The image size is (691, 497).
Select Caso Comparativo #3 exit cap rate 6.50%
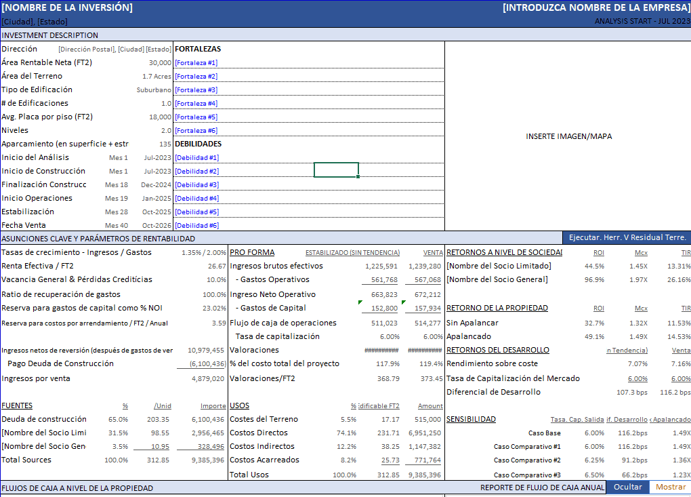click(x=594, y=475)
